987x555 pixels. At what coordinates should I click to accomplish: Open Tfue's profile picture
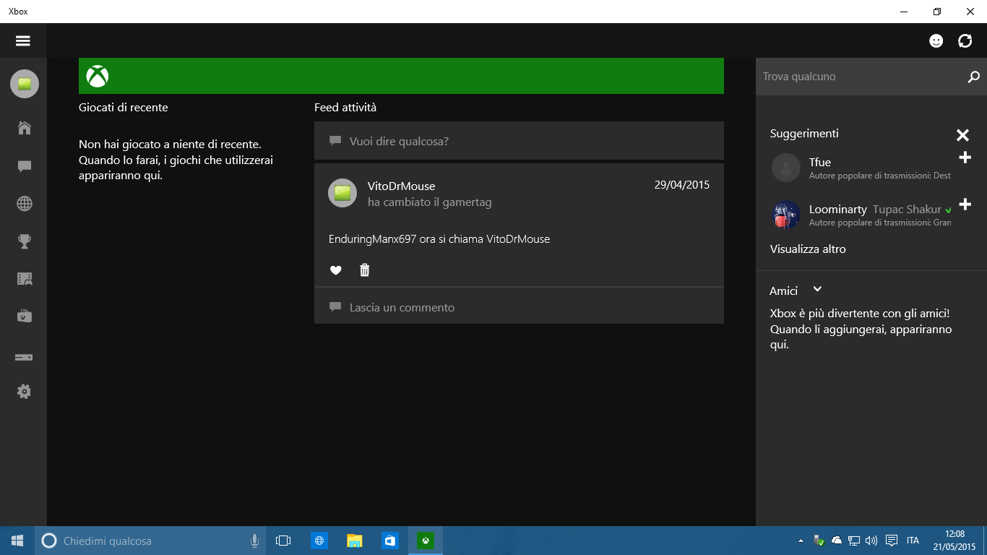(786, 168)
